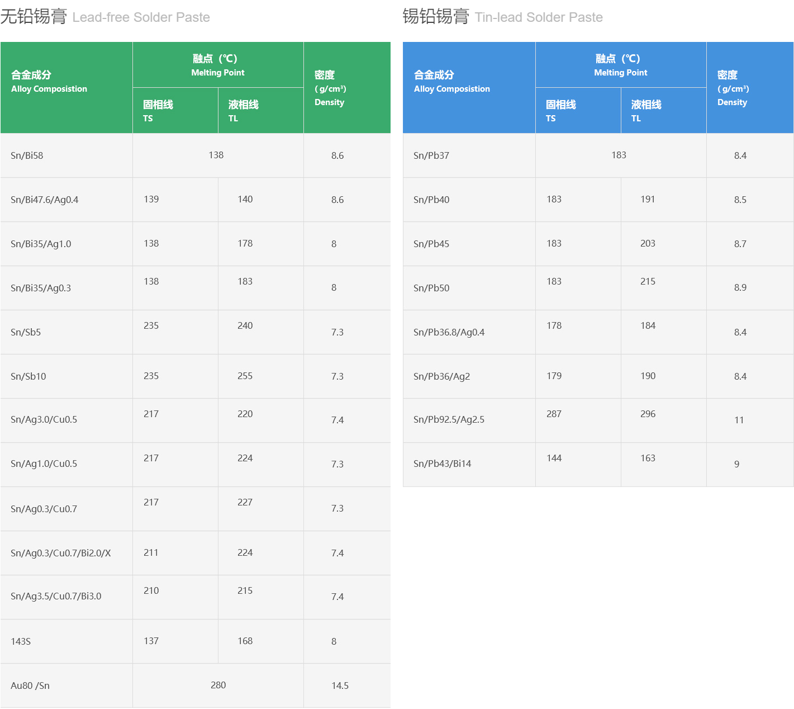Select the Sn/Ag3.0/Cu0.5 alloy cell
This screenshot has width=794, height=709.
(44, 419)
